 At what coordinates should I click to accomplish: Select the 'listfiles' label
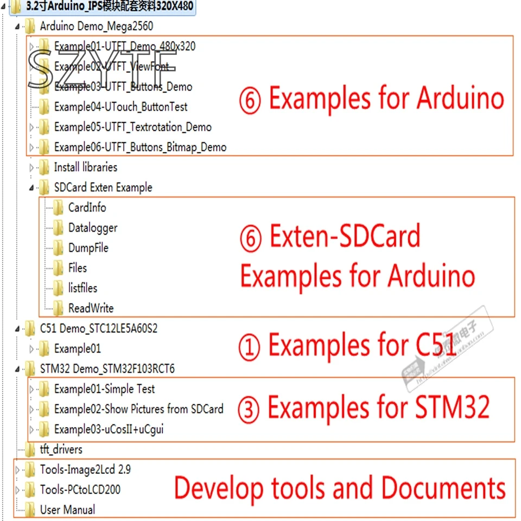[82, 288]
